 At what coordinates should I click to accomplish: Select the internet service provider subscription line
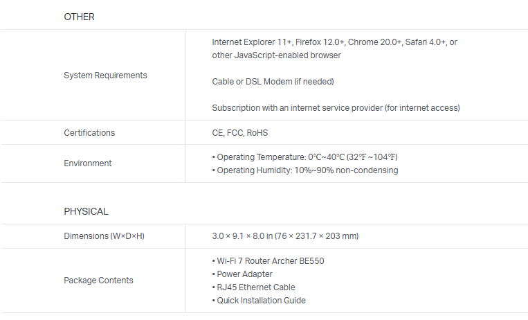(336, 108)
